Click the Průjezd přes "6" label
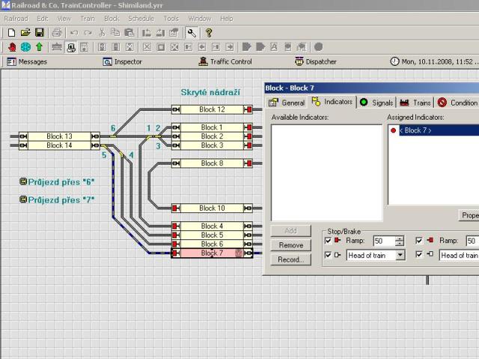This screenshot has height=359, width=479. (x=61, y=182)
